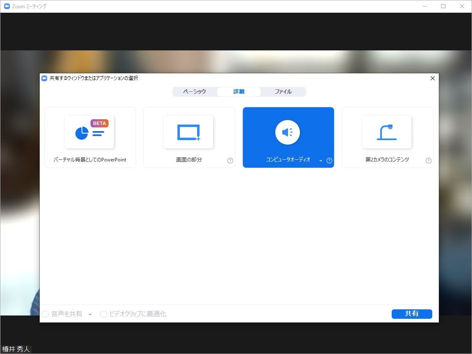Select the 画面の部分 screen portion icon
472x354 pixels.
[x=189, y=132]
